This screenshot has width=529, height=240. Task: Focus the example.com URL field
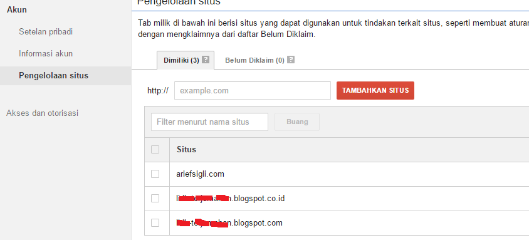tap(253, 90)
